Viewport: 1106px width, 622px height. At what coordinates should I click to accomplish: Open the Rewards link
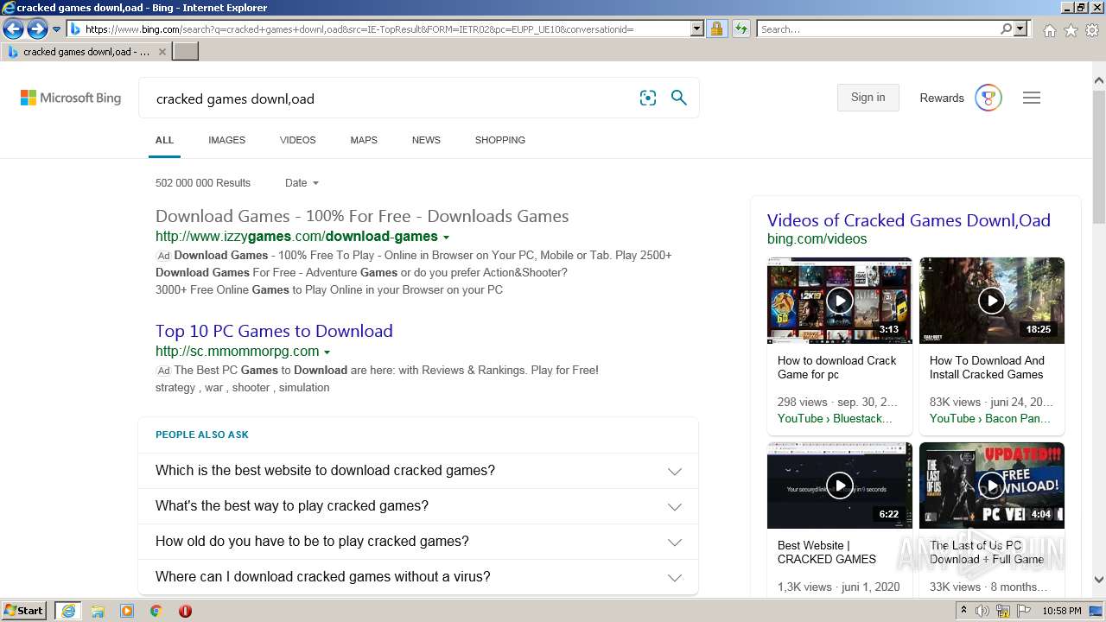pos(942,98)
